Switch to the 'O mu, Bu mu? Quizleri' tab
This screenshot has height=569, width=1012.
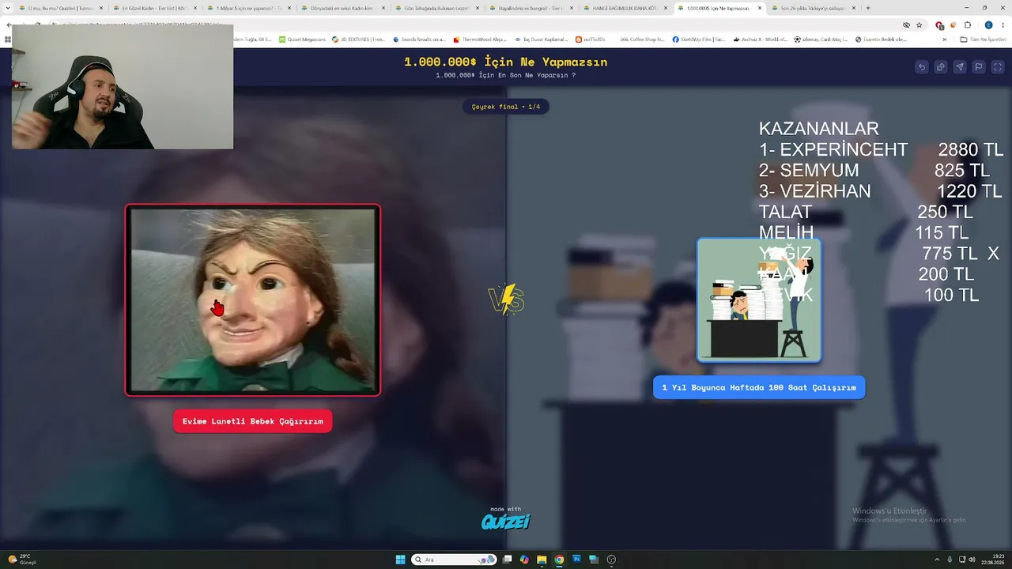tap(62, 8)
